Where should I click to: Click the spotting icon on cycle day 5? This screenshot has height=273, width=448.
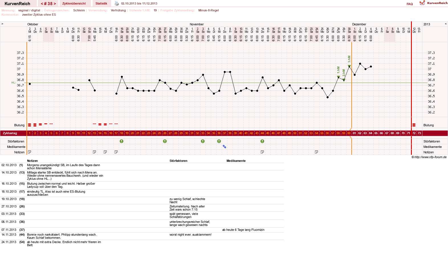[x=51, y=124]
